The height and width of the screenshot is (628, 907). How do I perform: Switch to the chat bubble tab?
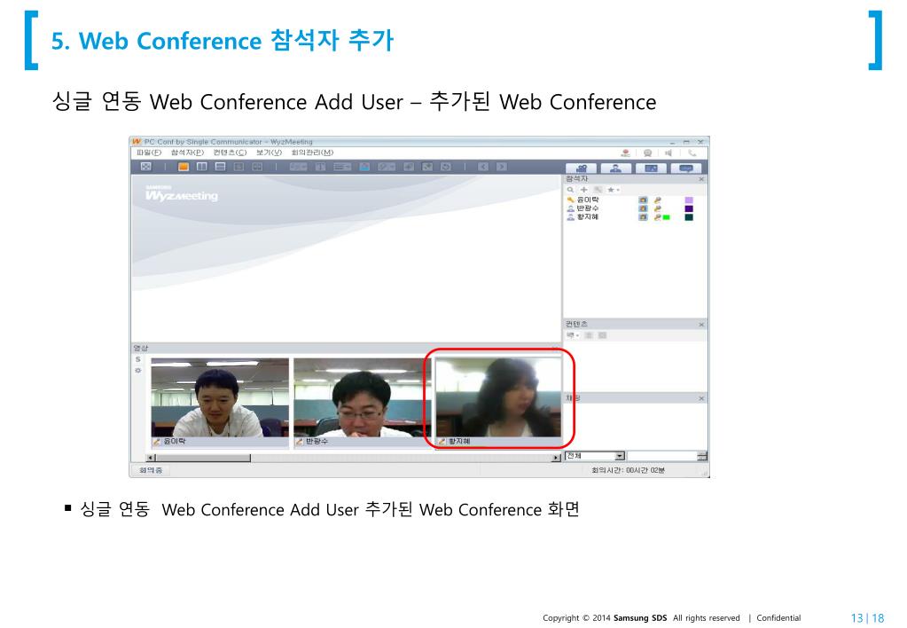click(686, 169)
